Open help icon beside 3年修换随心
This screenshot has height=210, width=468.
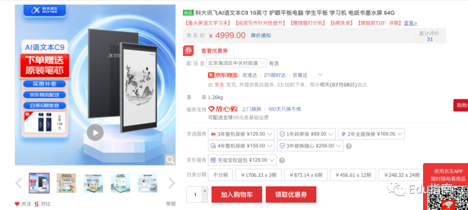click(348, 146)
